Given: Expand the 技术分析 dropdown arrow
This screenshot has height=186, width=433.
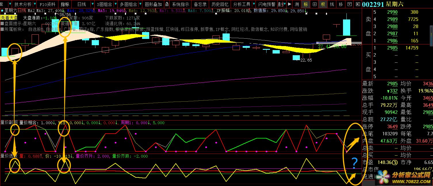Looking at the screenshot, I should point(35,4).
